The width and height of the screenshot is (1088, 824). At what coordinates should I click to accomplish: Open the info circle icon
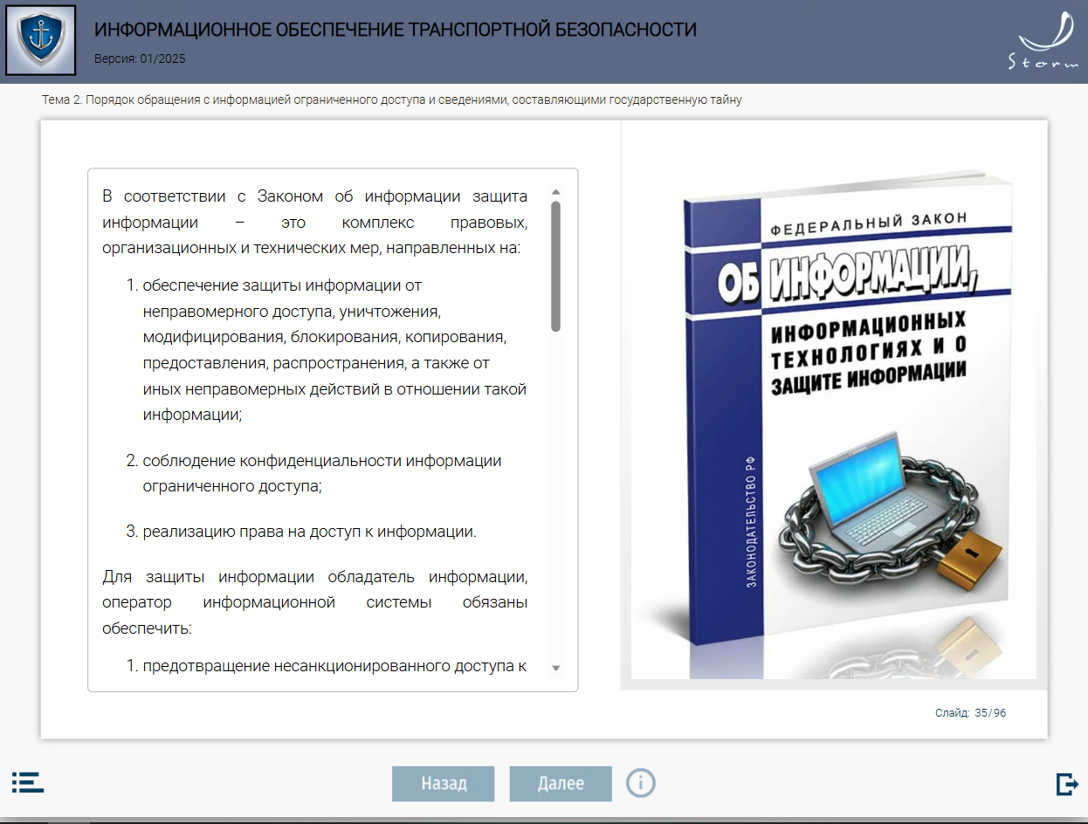click(641, 783)
